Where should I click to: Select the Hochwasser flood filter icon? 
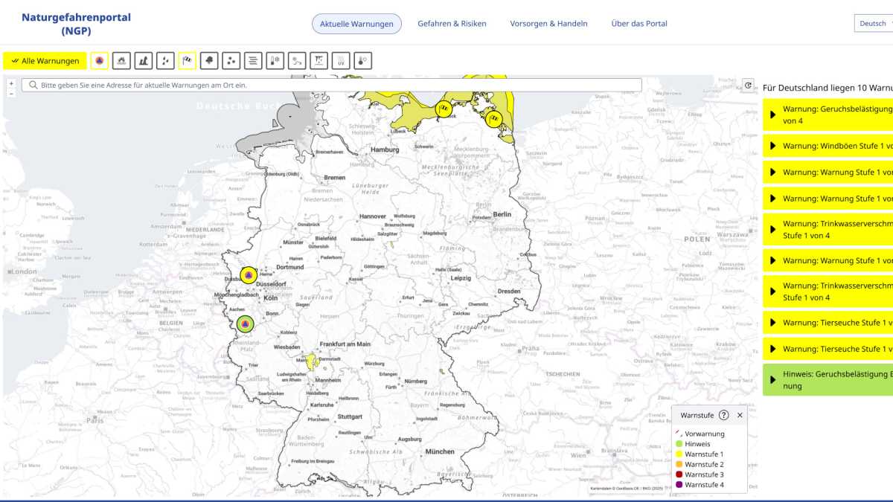coord(121,60)
